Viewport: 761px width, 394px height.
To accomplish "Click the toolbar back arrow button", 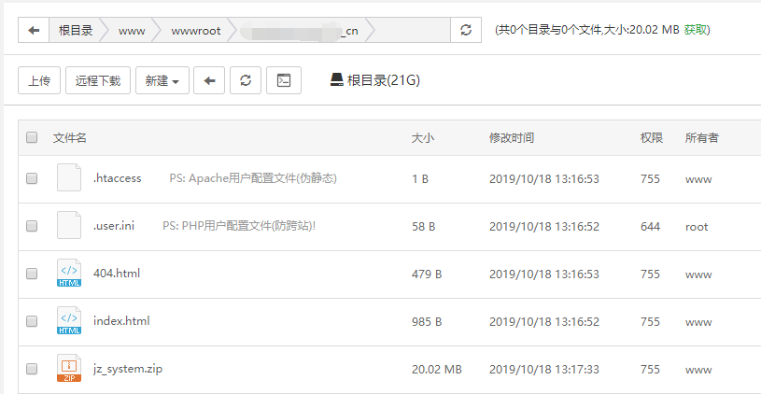I will click(209, 81).
